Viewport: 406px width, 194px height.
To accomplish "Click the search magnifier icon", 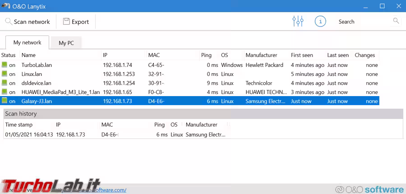I will pyautogui.click(x=396, y=21).
